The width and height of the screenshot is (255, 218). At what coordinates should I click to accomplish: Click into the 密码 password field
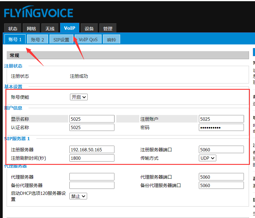pos(221,127)
